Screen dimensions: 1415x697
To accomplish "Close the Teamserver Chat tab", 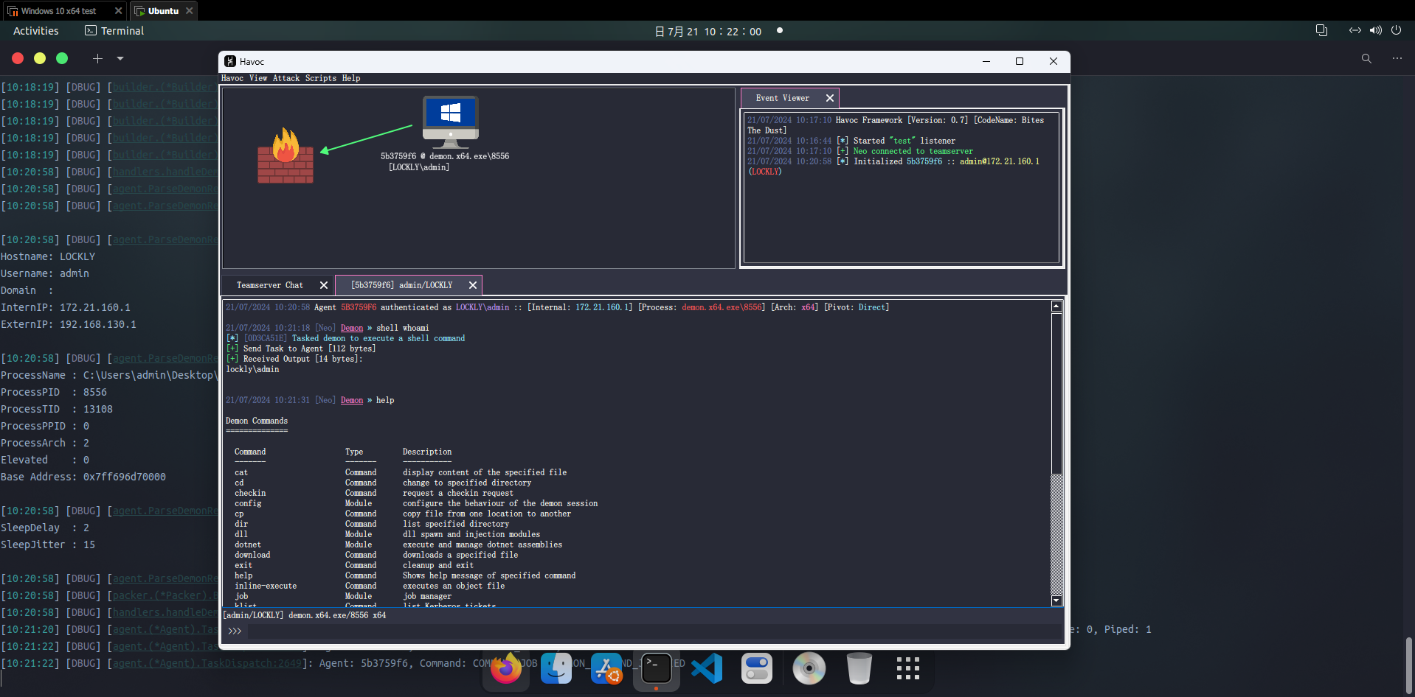I will [x=324, y=285].
